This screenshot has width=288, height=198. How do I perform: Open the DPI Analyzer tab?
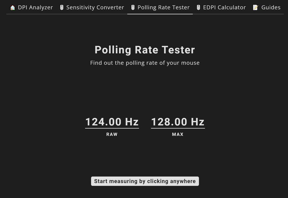35,7
